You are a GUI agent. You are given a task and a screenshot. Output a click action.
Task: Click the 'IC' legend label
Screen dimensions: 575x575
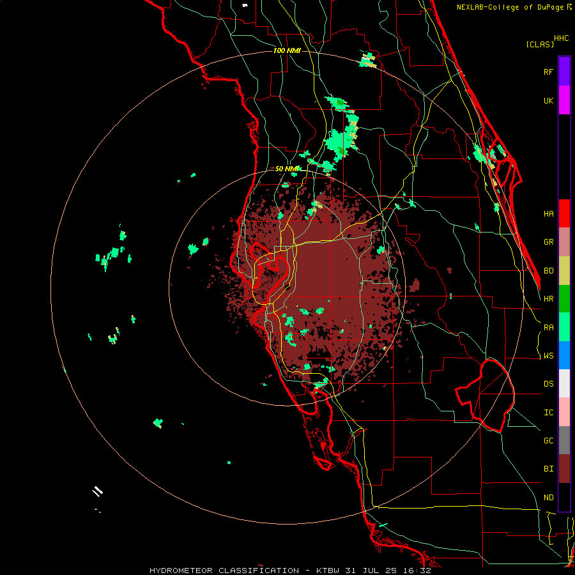coord(548,413)
